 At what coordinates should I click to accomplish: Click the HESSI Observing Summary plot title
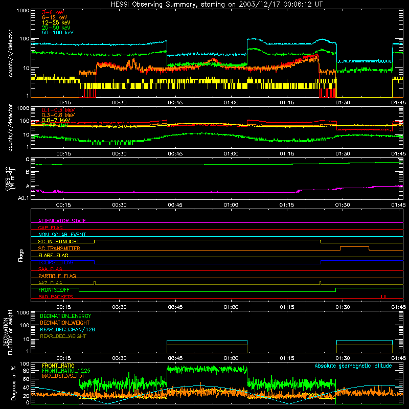point(216,4)
